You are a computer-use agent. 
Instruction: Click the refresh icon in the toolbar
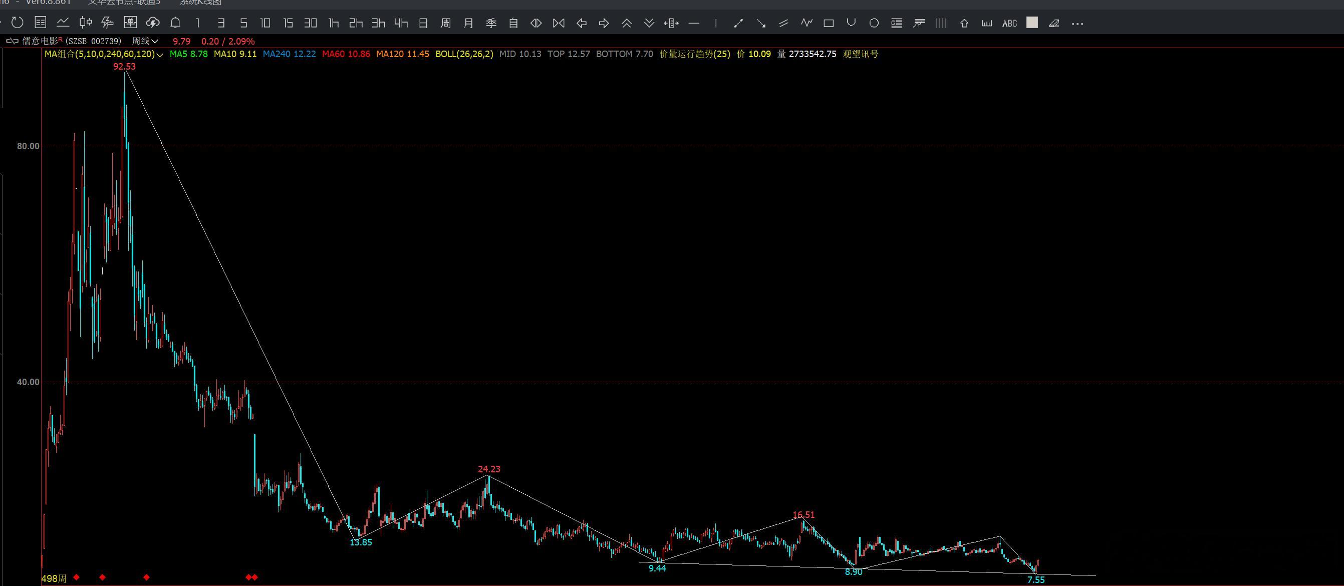[x=17, y=23]
